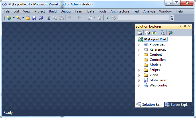Expand the Web.config node
The image size is (196, 118).
tap(139, 86)
